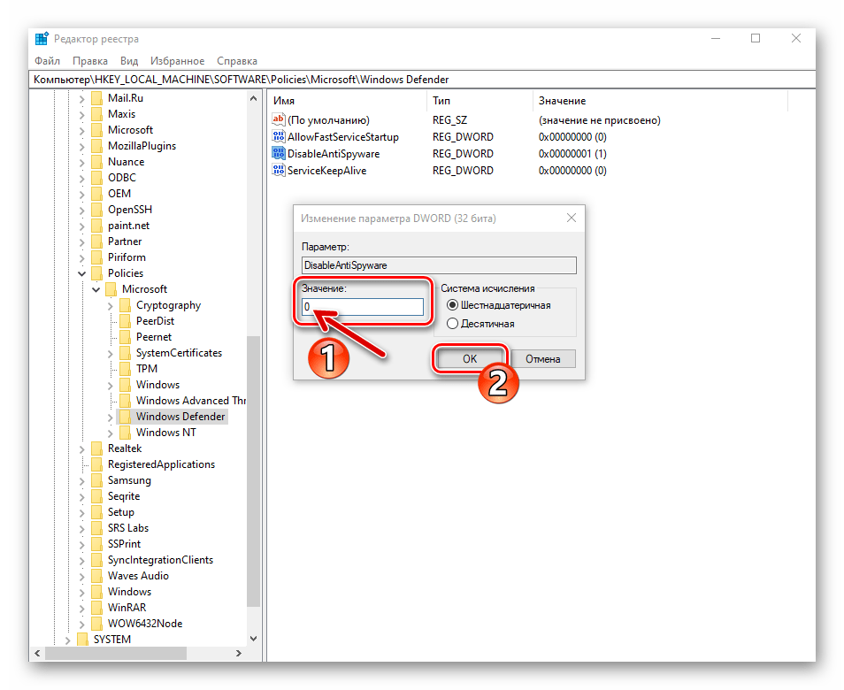Viewport: 844px width, 690px height.
Task: Select the Десятичная radio button
Action: 452,324
